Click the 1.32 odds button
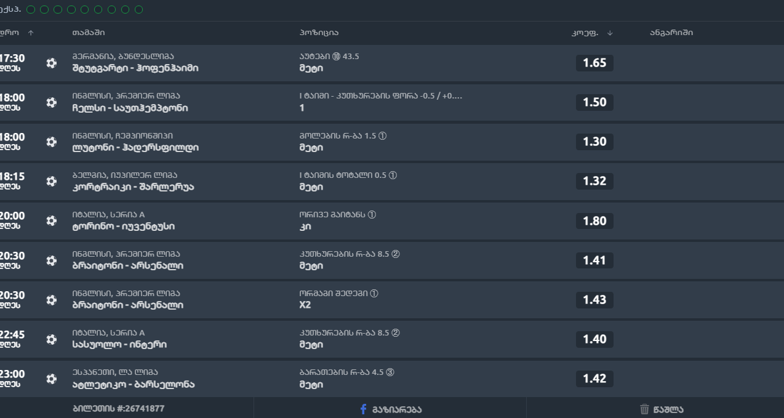The image size is (784, 418). pos(594,181)
